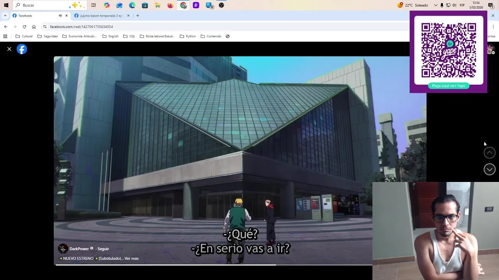View site information icon in address bar
499x280 pixels.
[45, 26]
